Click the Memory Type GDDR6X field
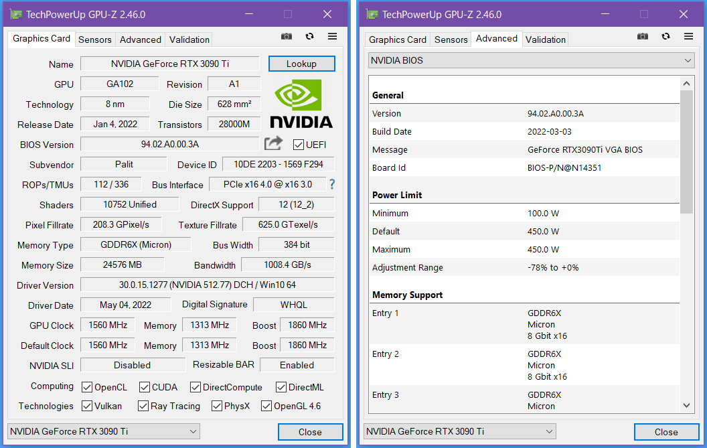Viewport: 707px width, 448px height. pyautogui.click(x=136, y=244)
